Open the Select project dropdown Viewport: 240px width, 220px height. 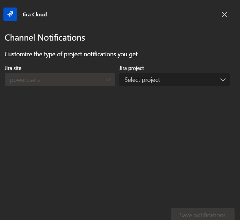pos(174,80)
